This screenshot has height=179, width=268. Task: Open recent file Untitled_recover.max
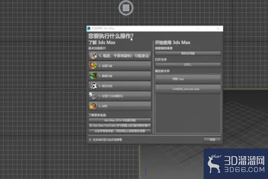(188, 89)
